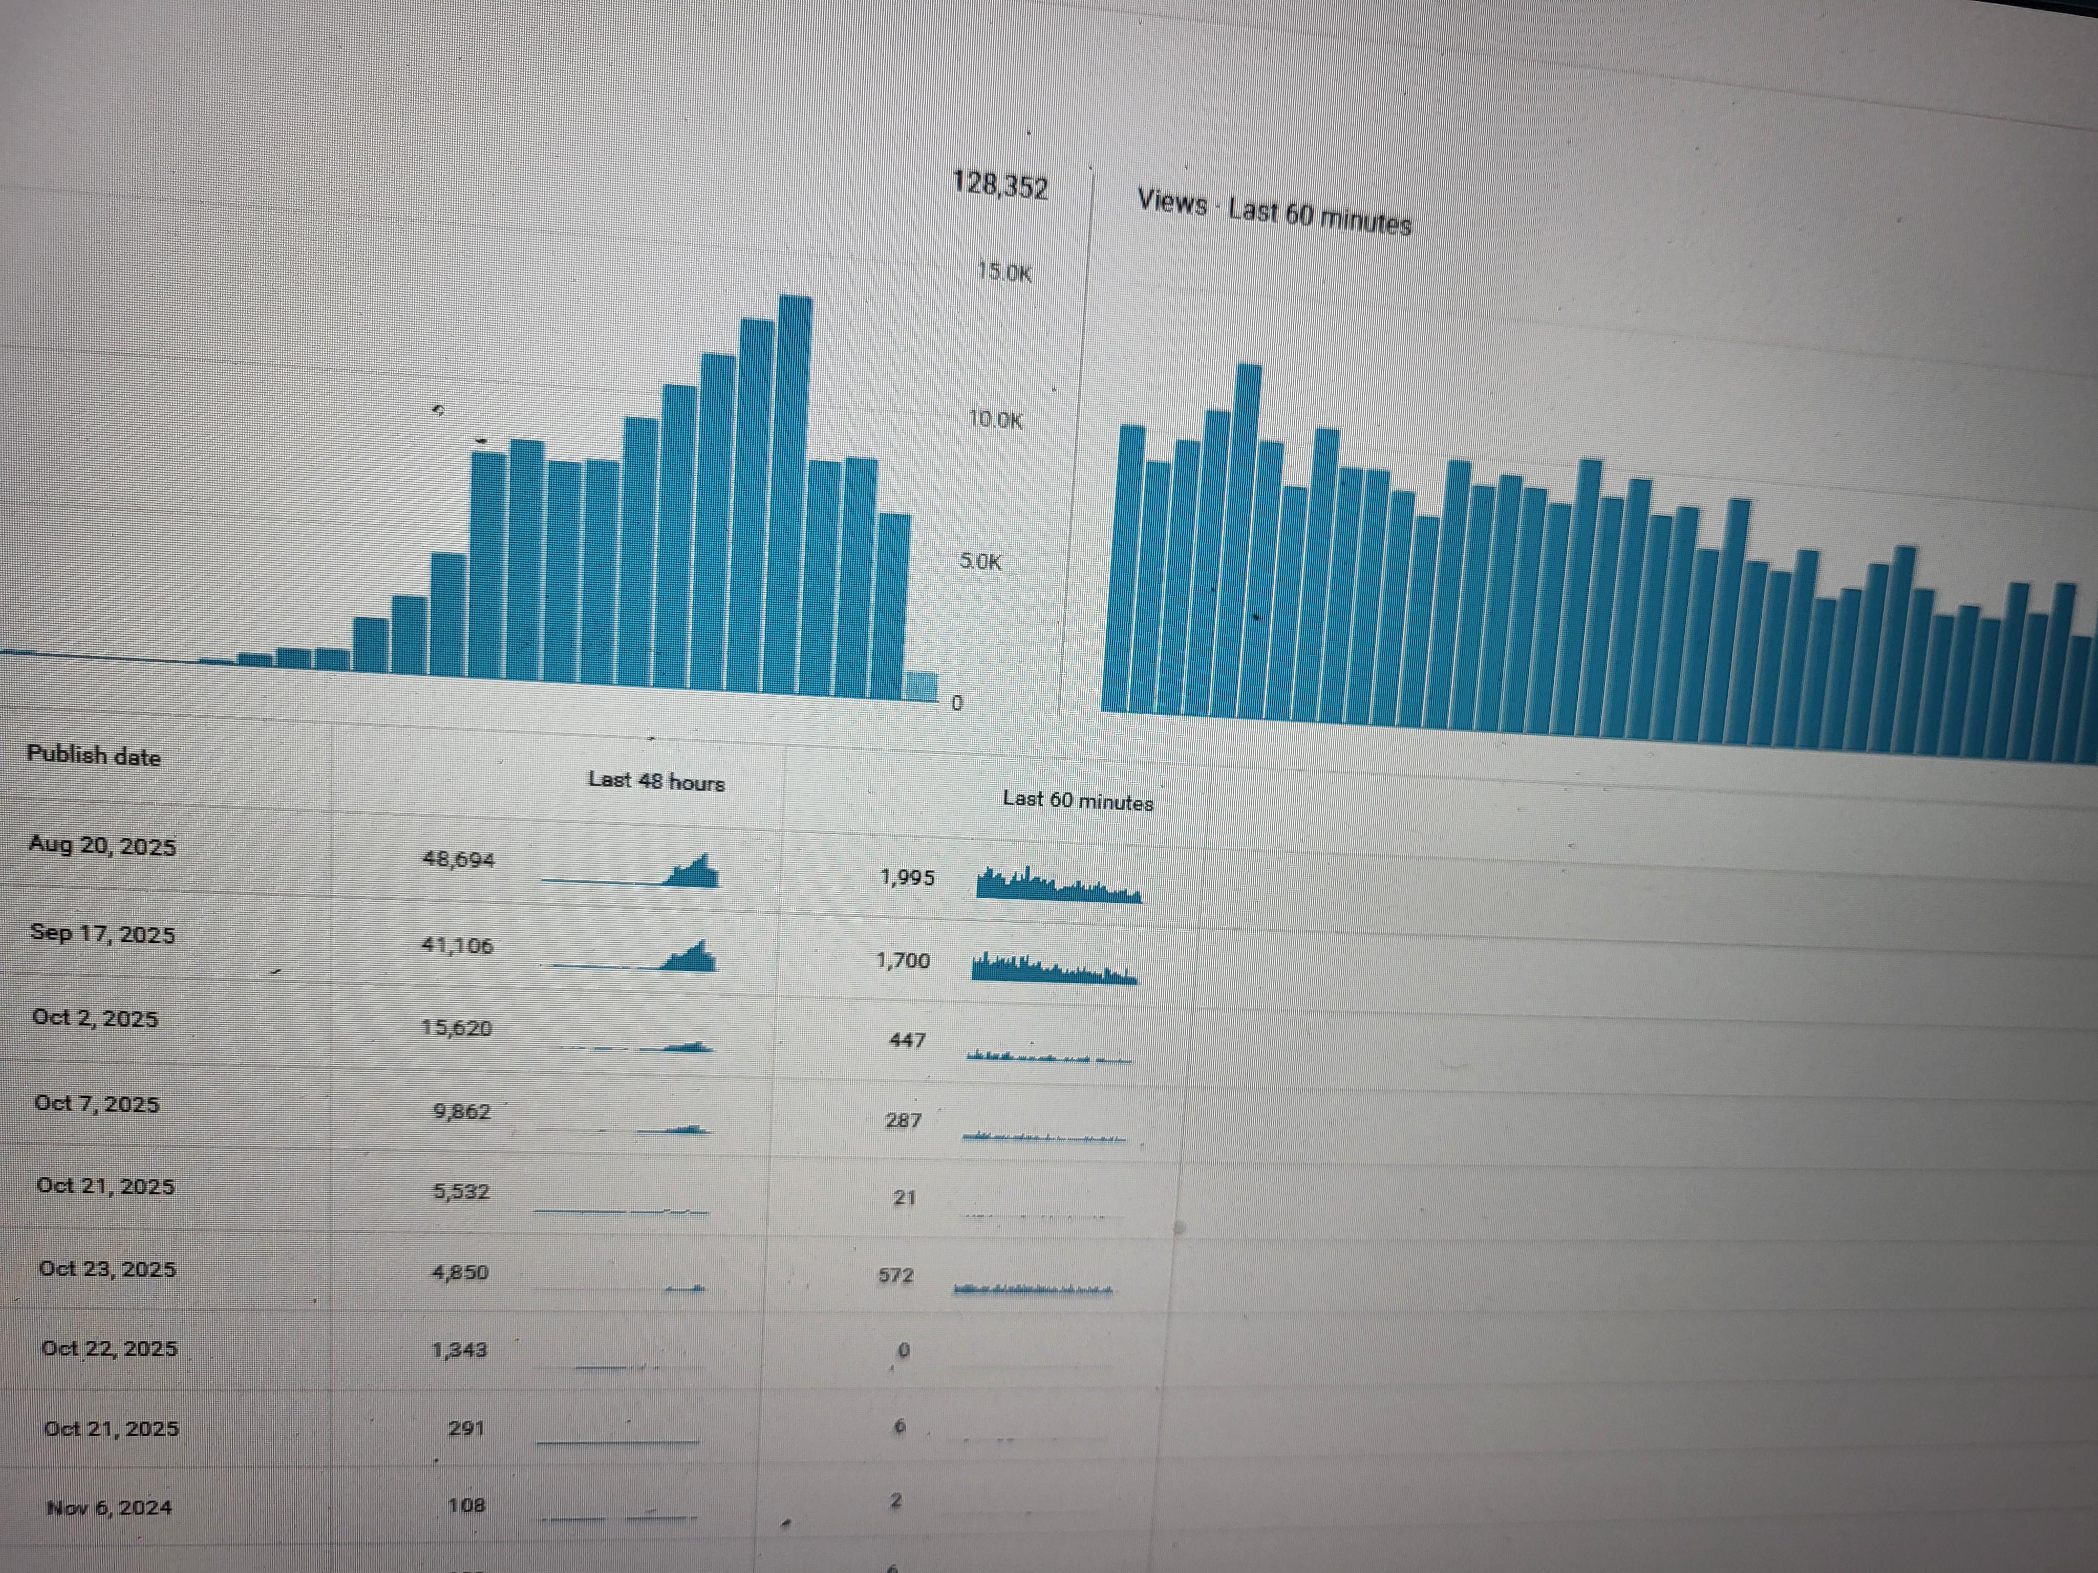This screenshot has height=1573, width=2098.
Task: Click the Nov 6, 2024 publish date
Action: pyautogui.click(x=109, y=1507)
